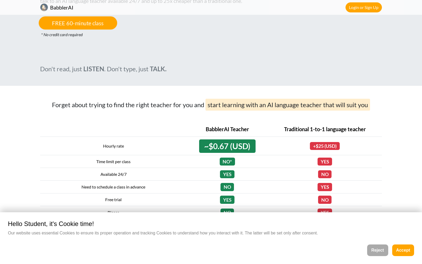Click the Hourly rate row label
422x264 pixels.
point(113,146)
